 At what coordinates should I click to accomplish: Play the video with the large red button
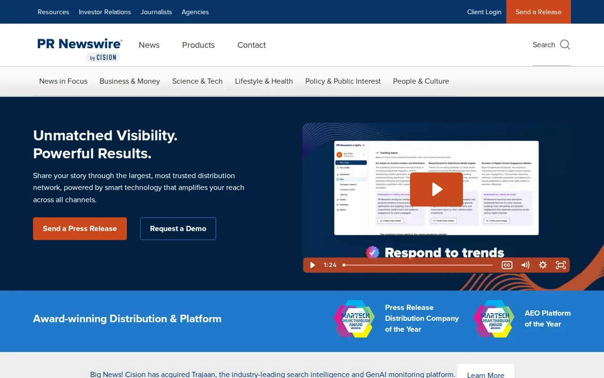pos(436,189)
